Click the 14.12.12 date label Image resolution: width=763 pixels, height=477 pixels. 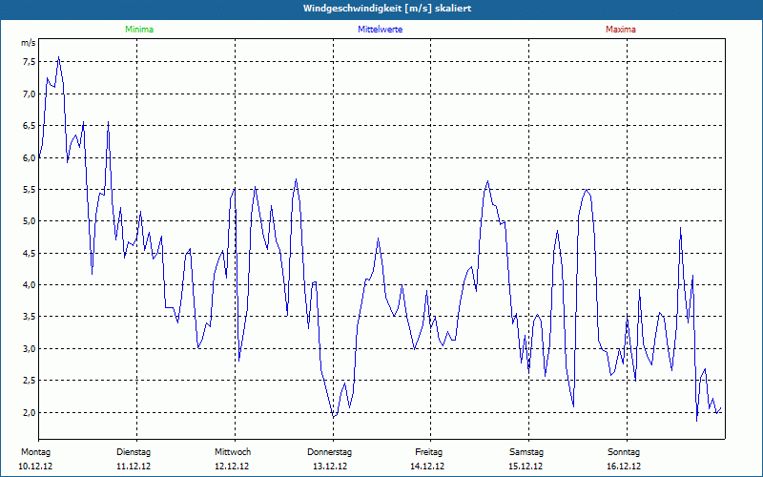pos(427,467)
